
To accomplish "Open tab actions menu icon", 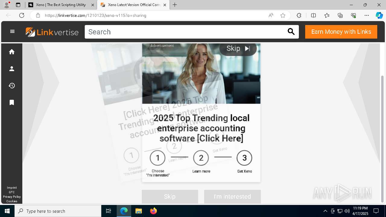I will click(18, 5).
